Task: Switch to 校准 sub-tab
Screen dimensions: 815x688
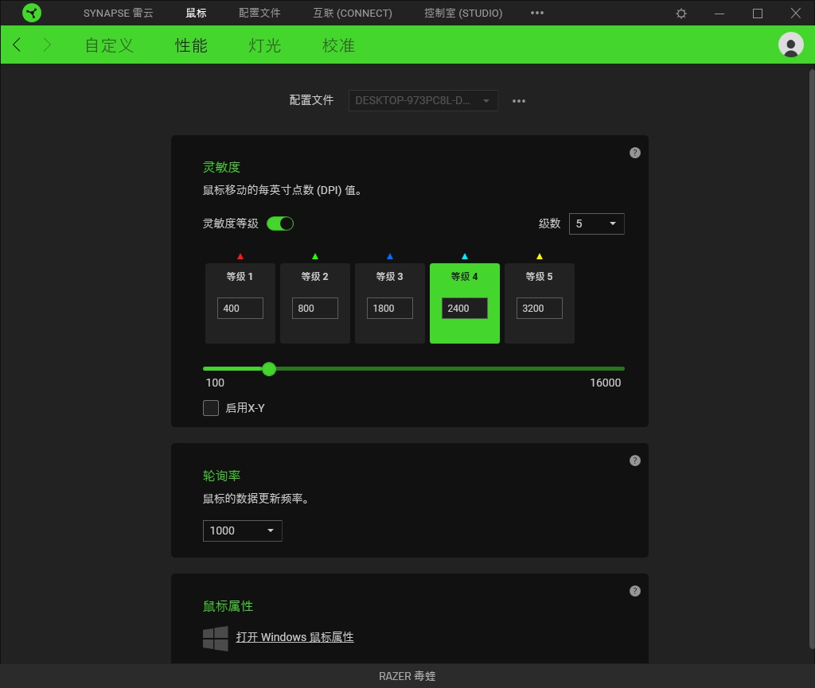Action: (x=338, y=45)
